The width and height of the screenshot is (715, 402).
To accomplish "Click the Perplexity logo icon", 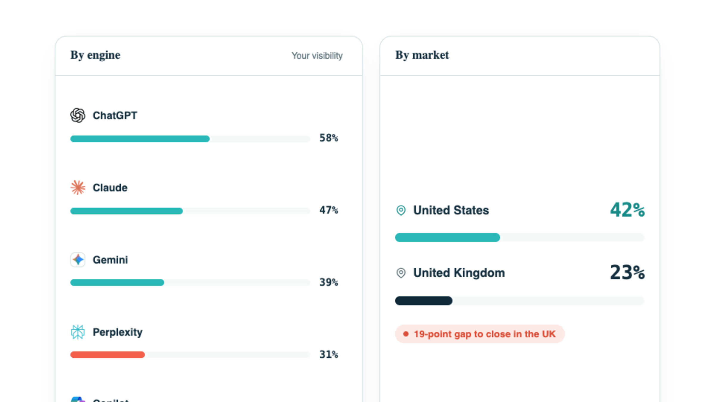I will (x=78, y=332).
